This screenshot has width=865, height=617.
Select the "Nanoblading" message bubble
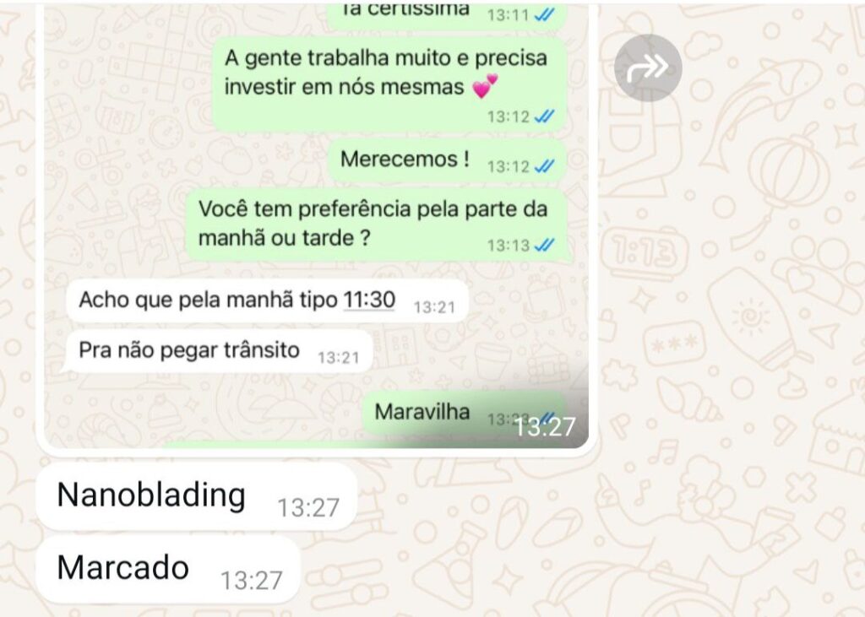click(196, 496)
